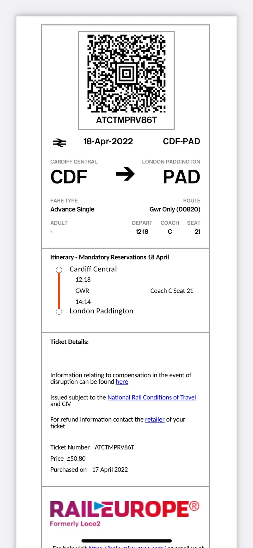
Task: Click the Price £50.80 line
Action: tap(68, 459)
